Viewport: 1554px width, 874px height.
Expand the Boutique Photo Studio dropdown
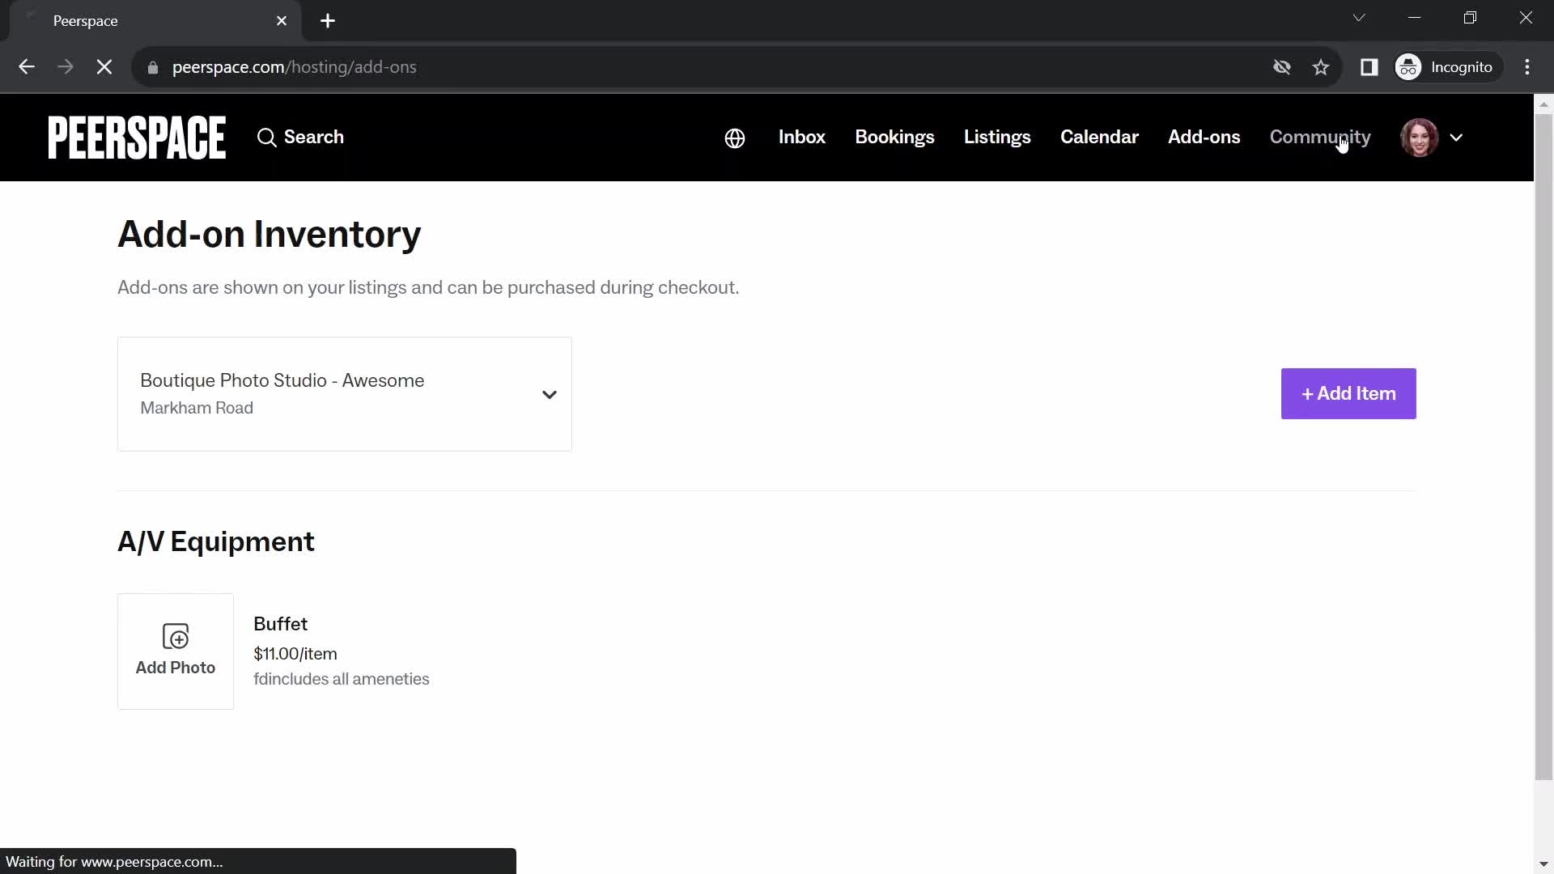[x=550, y=394]
